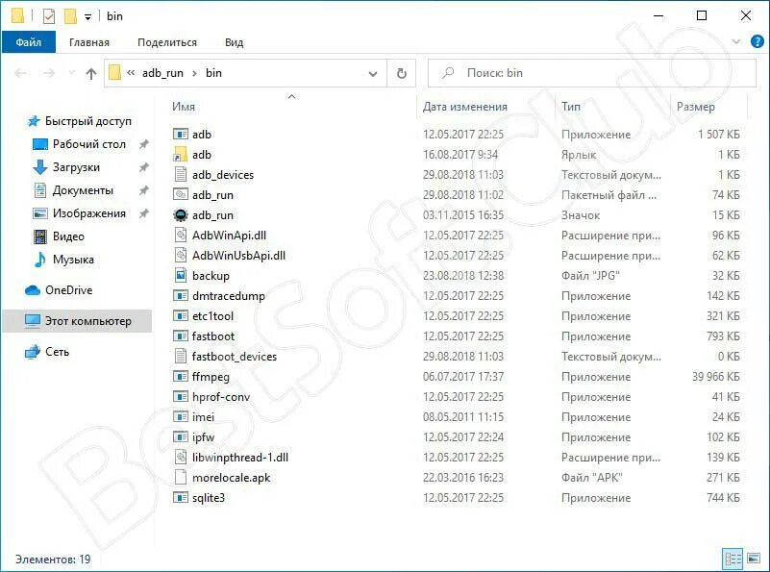Open the recent locations dropdown arrow
This screenshot has height=572, width=770.
tap(72, 73)
